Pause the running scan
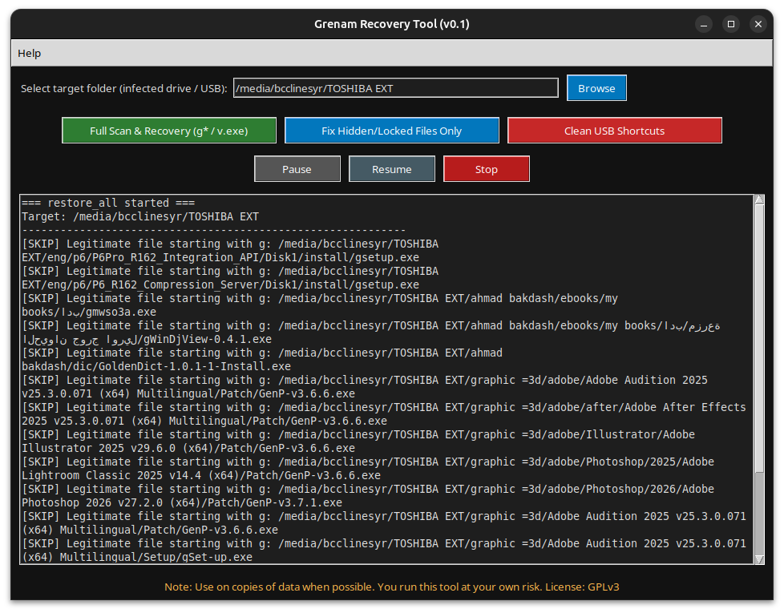This screenshot has height=613, width=784. (x=297, y=169)
